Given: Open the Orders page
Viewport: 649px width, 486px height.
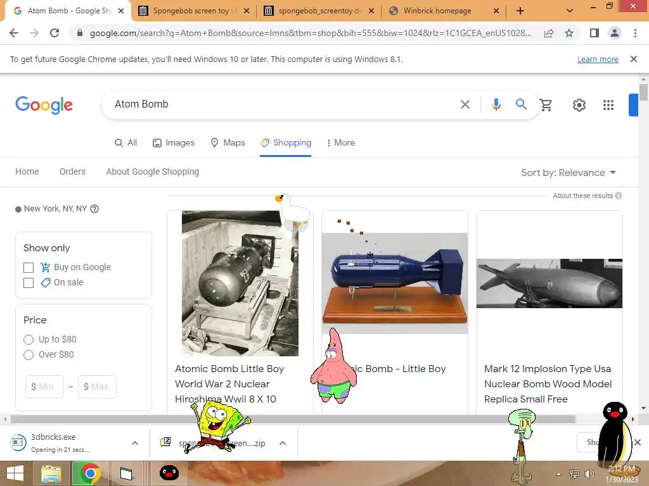Looking at the screenshot, I should point(72,171).
